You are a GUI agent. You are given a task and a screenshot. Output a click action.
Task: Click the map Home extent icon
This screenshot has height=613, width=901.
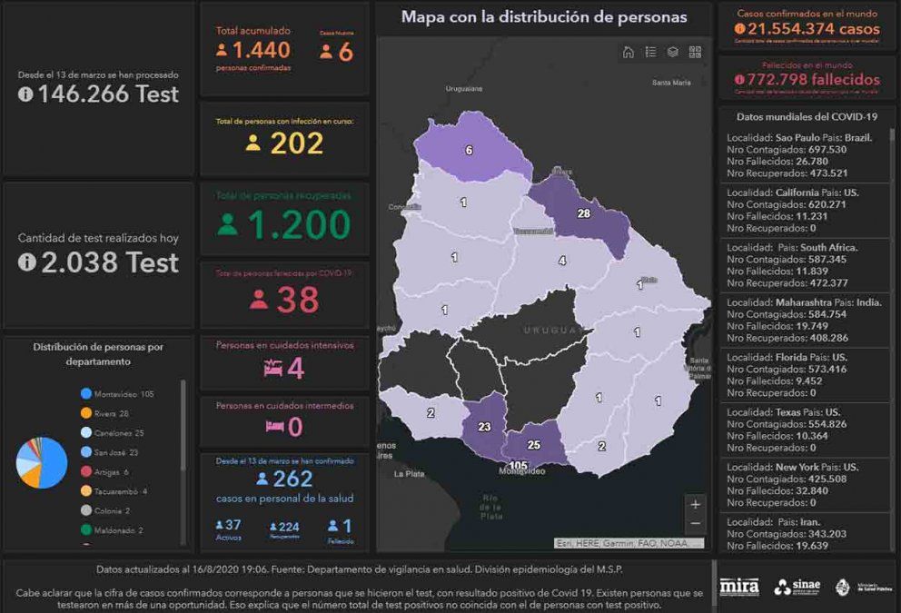click(x=628, y=52)
